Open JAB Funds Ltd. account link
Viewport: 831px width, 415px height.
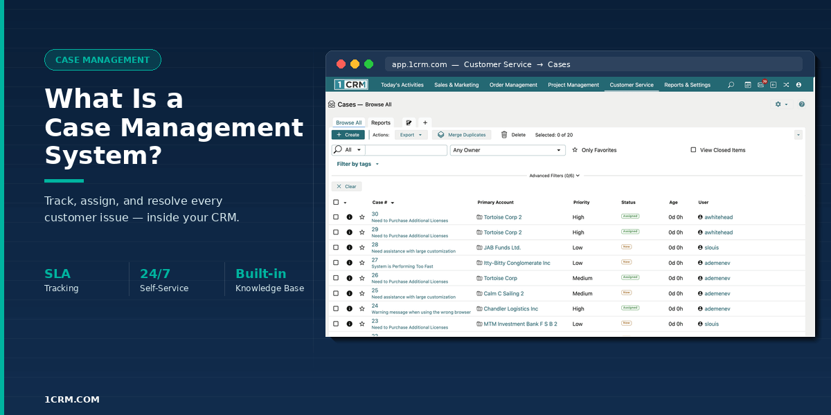[x=502, y=248]
